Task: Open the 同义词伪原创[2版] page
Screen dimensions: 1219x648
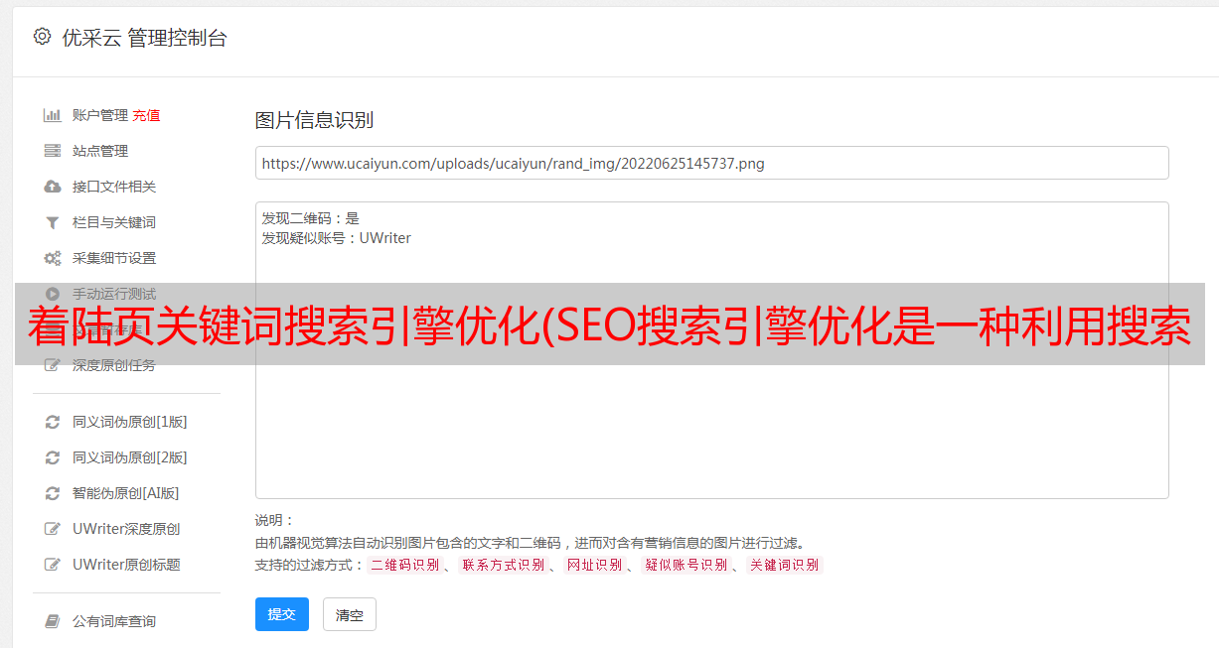Action: 129,457
